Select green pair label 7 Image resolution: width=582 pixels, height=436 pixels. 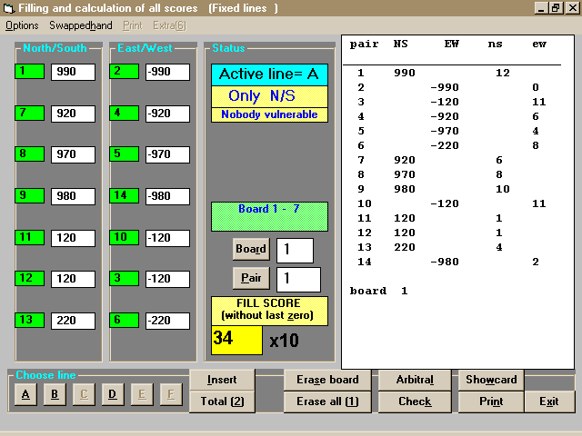pos(29,113)
